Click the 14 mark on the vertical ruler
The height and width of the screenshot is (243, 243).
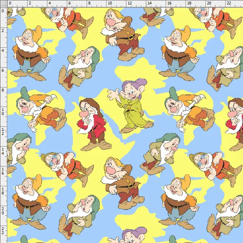[x=3, y=151]
